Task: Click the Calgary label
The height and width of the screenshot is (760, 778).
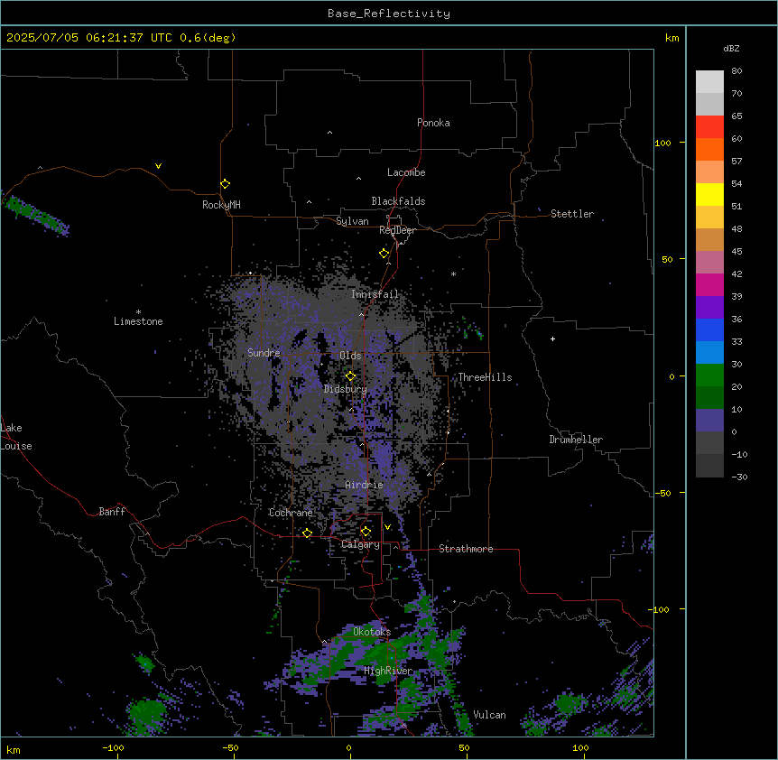Action: (360, 544)
